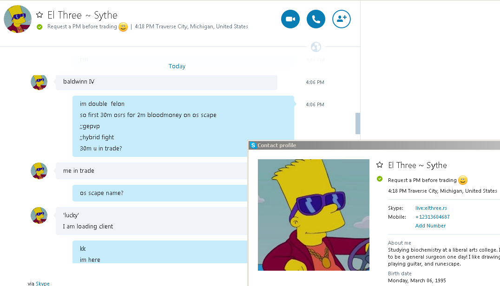Image resolution: width=500 pixels, height=286 pixels.
Task: Click the 'El Three ~ Sythe' chat title
Action: (82, 15)
